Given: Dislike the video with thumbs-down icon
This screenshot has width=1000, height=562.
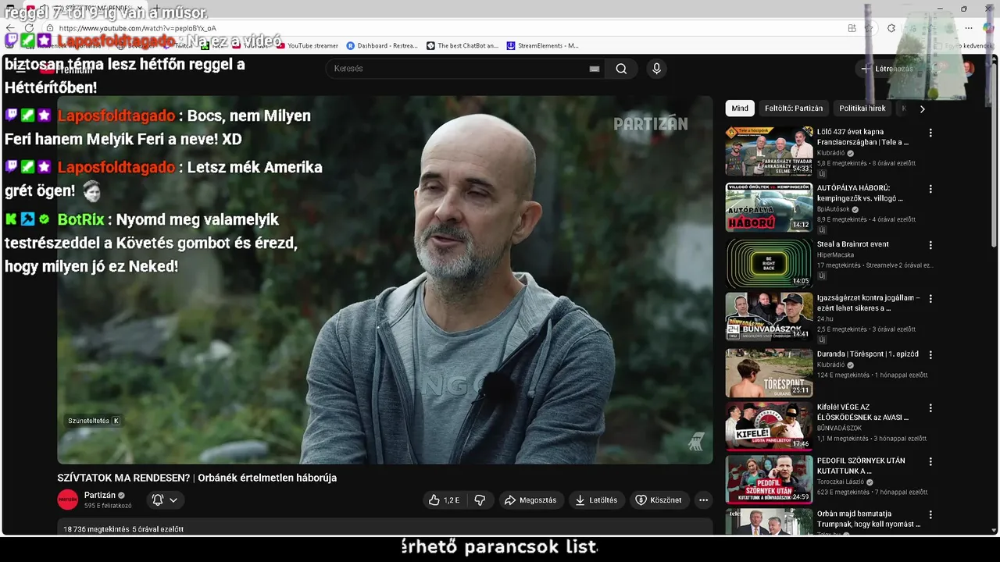Looking at the screenshot, I should pyautogui.click(x=480, y=500).
